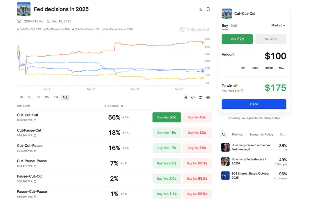The width and height of the screenshot is (315, 205).
Task: Expand the Market order type dropdown
Action: [x=278, y=26]
